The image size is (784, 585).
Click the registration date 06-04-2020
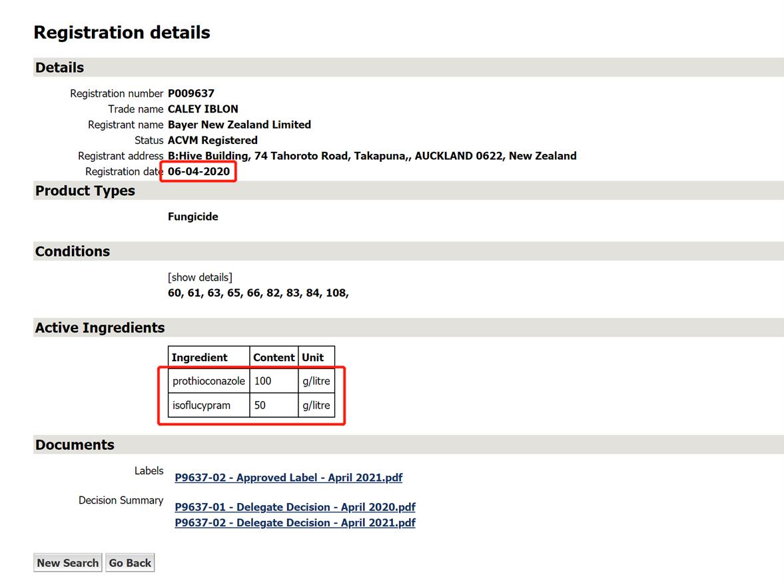click(x=198, y=172)
